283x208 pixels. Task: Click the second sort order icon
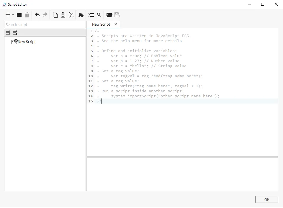(x=15, y=33)
